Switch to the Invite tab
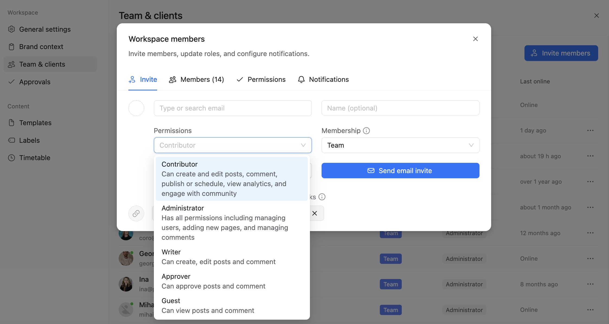609x324 pixels. click(x=143, y=80)
